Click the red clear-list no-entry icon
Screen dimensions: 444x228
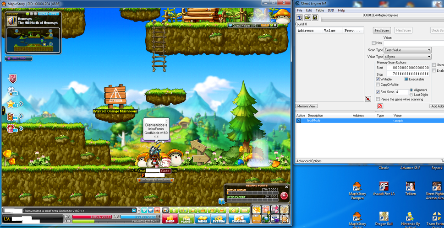tap(380, 106)
